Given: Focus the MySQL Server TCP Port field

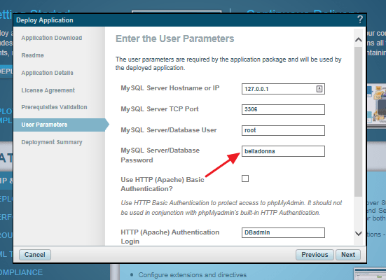Looking at the screenshot, I should click(x=283, y=109).
